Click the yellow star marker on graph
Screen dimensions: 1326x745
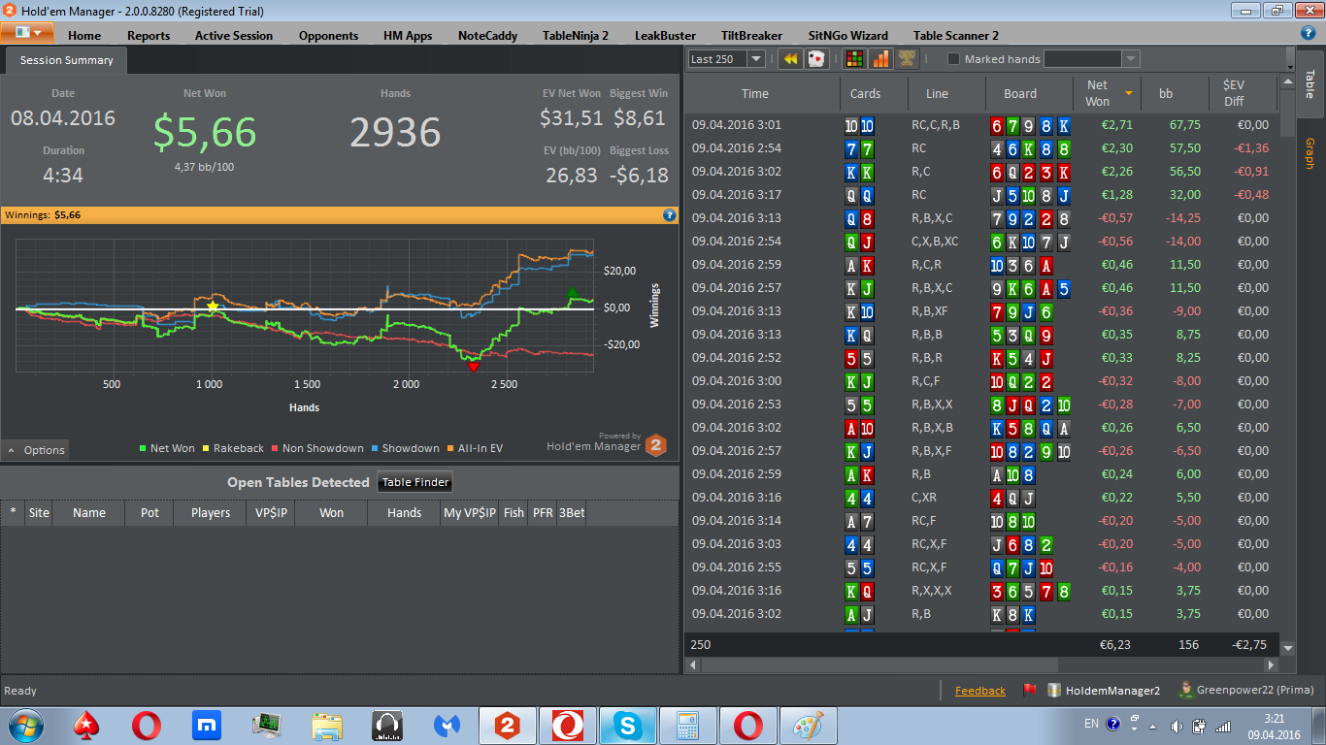tap(213, 307)
